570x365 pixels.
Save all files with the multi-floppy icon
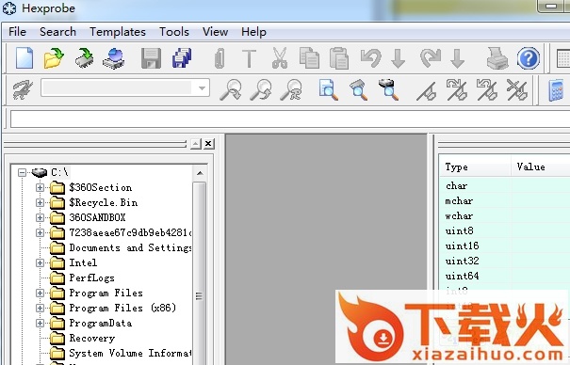tap(182, 58)
